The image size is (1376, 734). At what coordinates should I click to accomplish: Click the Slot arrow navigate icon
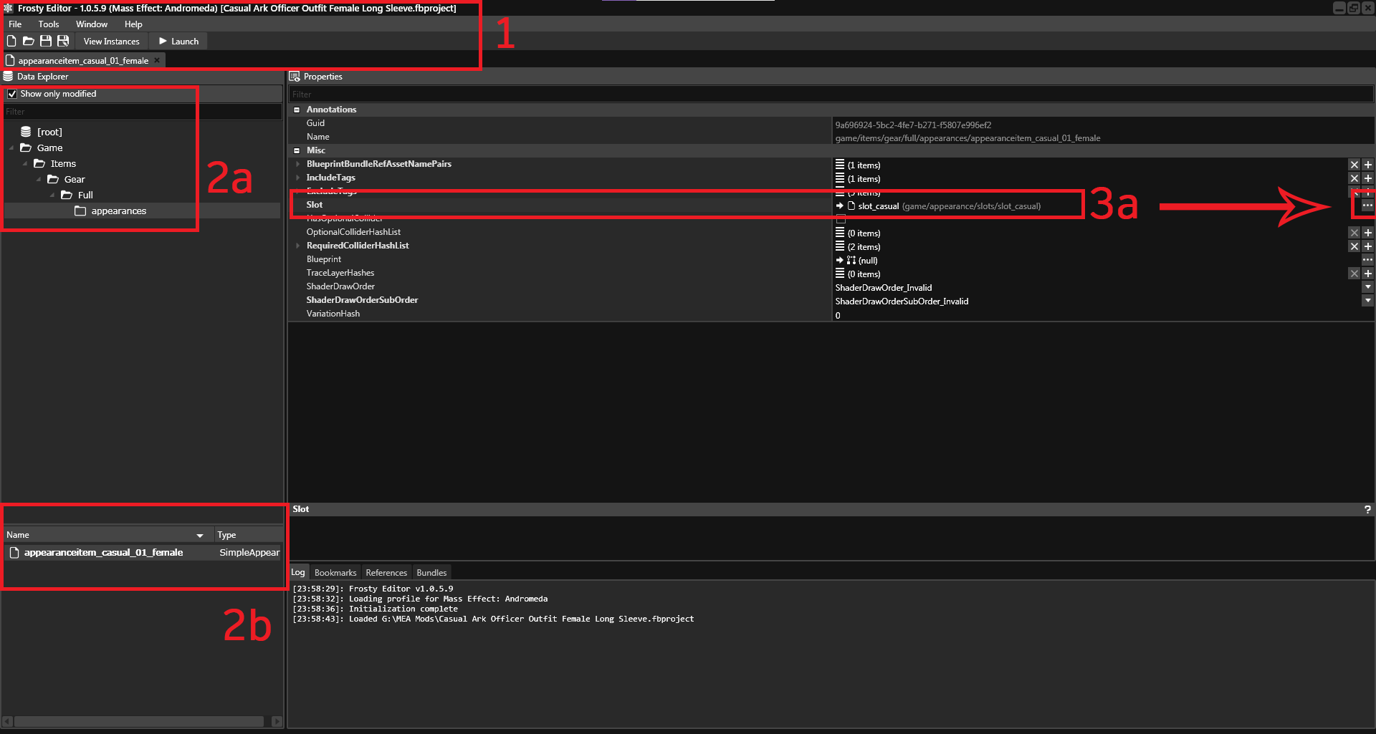pyautogui.click(x=839, y=206)
